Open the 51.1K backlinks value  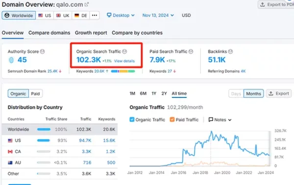217,60
